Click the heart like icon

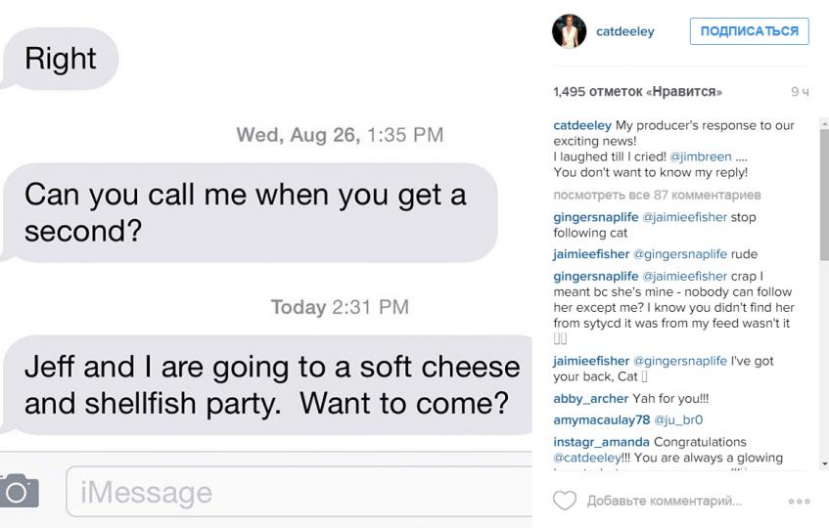[x=564, y=501]
